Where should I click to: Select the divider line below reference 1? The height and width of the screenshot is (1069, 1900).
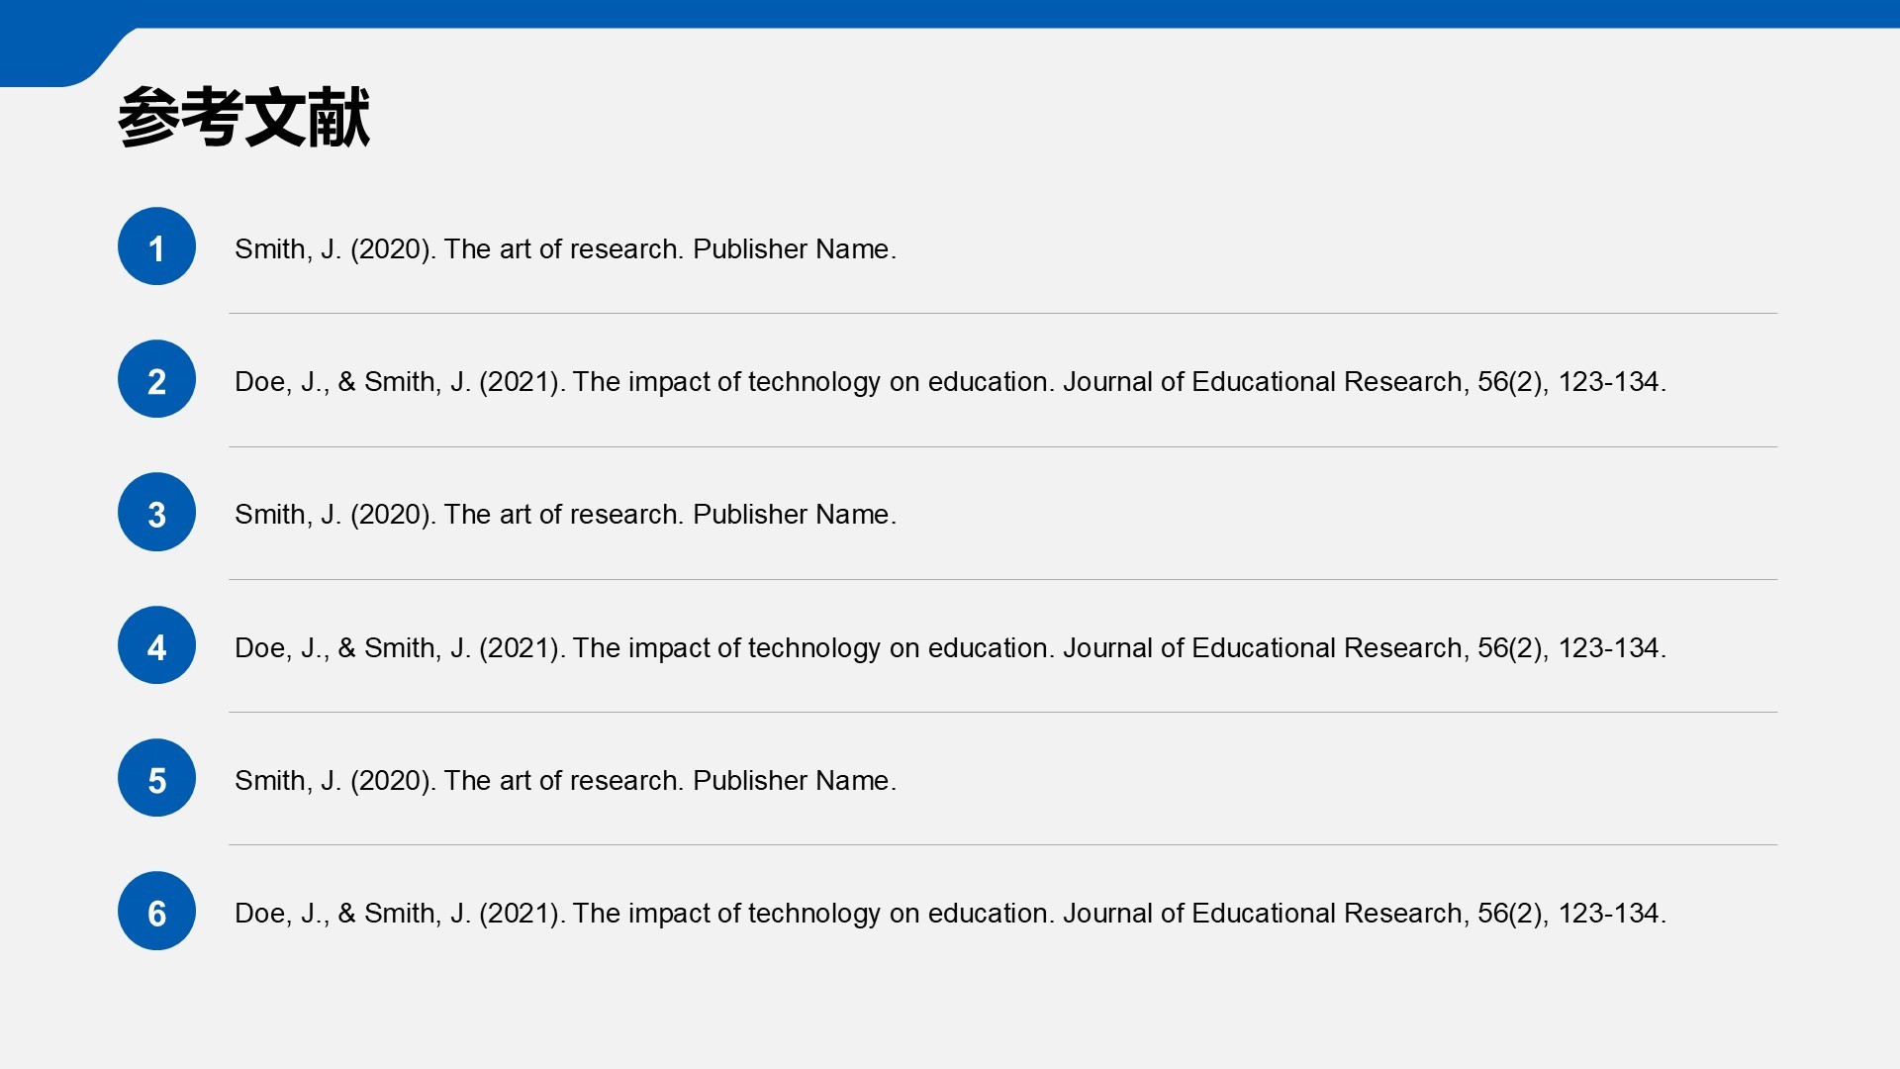point(1002,314)
